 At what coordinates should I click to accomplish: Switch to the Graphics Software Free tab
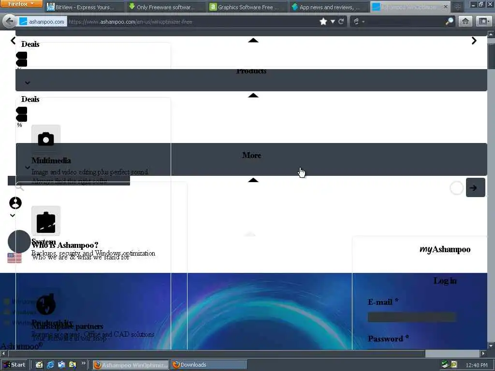point(248,7)
